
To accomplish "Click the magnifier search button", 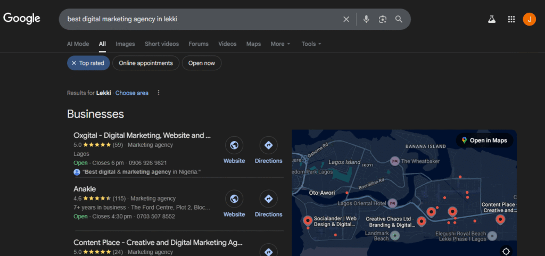I will (x=399, y=19).
